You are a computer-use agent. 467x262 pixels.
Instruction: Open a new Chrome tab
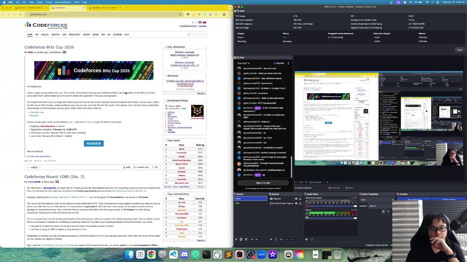point(126,8)
